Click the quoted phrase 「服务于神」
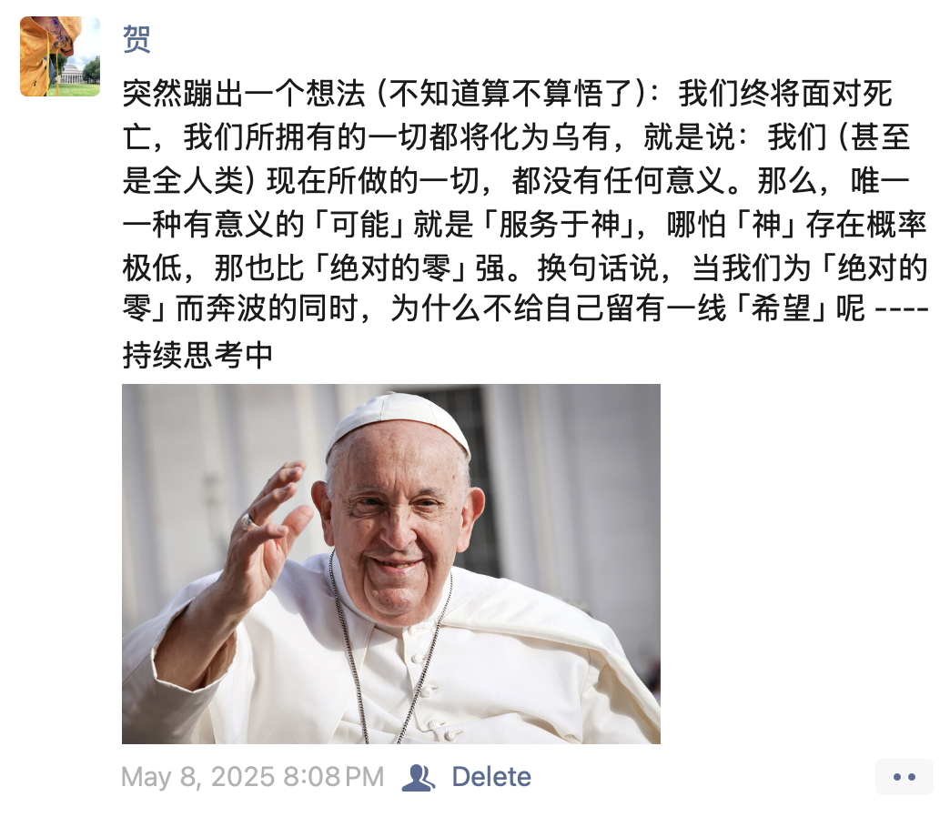The image size is (950, 817). [558, 225]
